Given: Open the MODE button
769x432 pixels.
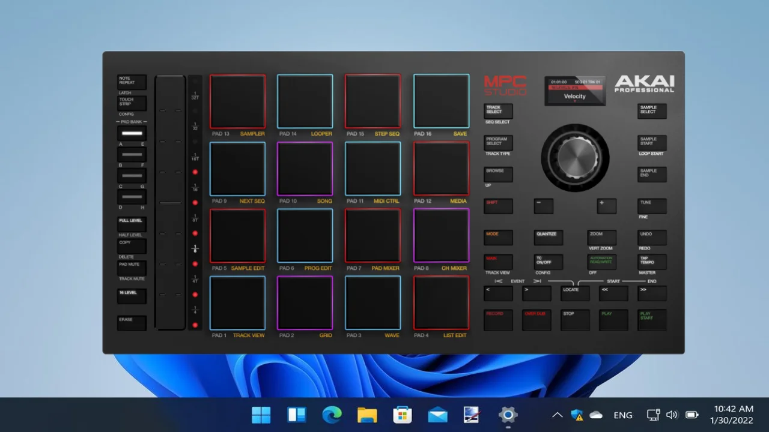Looking at the screenshot, I should 498,238.
